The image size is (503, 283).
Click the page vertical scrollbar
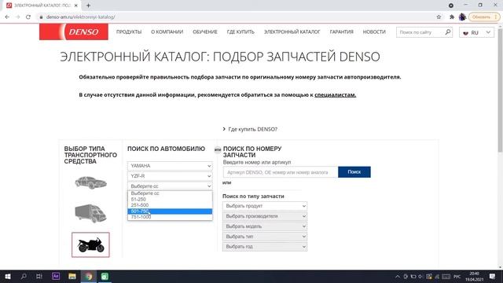click(500, 90)
